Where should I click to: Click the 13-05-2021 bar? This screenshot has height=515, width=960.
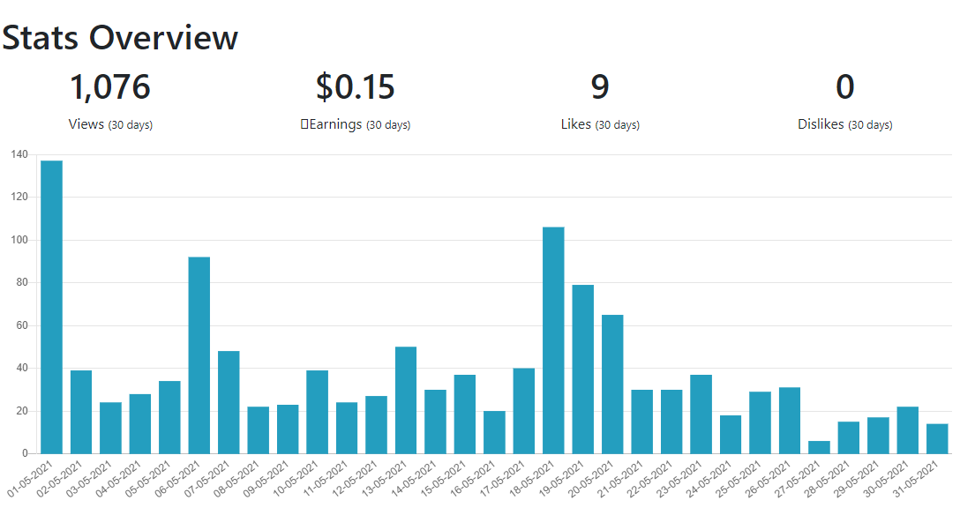click(x=406, y=400)
